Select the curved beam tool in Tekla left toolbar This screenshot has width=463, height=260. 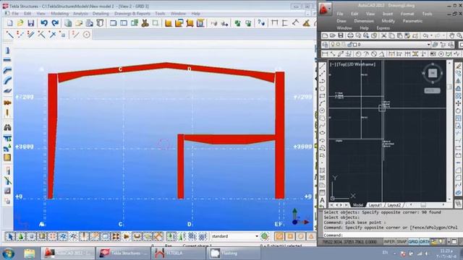tap(7, 80)
